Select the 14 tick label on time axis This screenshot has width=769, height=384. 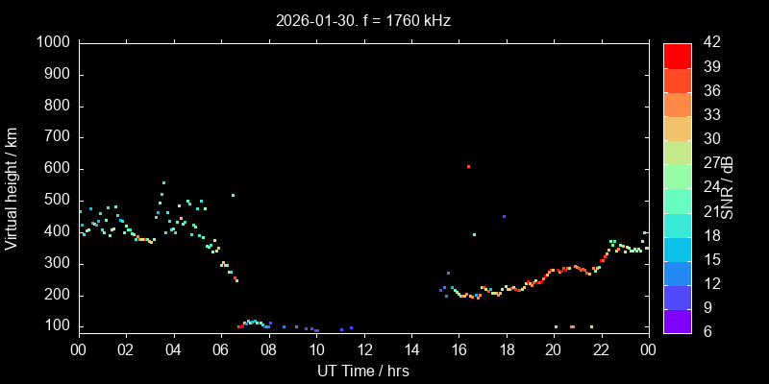[x=410, y=349]
